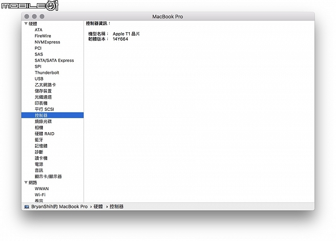The width and height of the screenshot is (336, 241).
Task: Select 光纖通道 in the sidebar
Action: 43,97
